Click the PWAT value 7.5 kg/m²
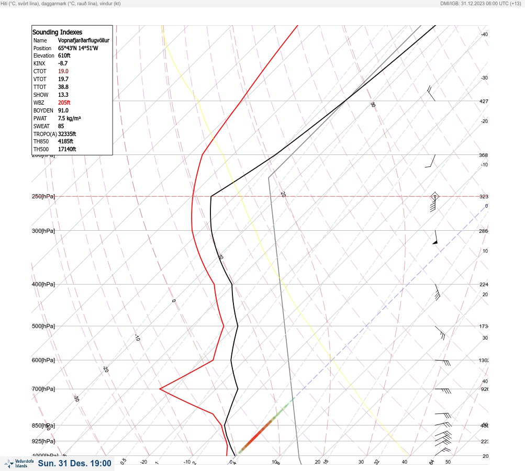 click(69, 118)
